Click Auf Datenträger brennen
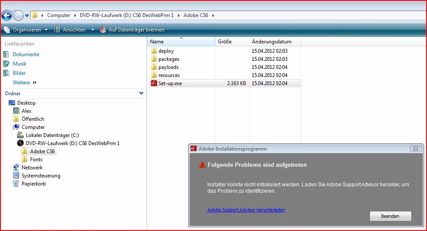Image resolution: width=427 pixels, height=231 pixels. pyautogui.click(x=136, y=30)
